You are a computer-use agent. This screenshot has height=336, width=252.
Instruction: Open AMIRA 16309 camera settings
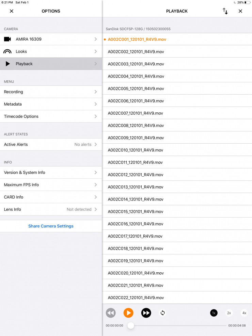coord(51,39)
